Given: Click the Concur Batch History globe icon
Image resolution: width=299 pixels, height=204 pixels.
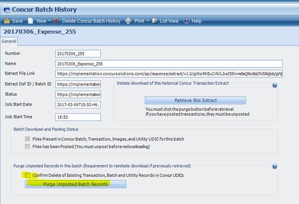Looking at the screenshot, I should pyautogui.click(x=7, y=10).
